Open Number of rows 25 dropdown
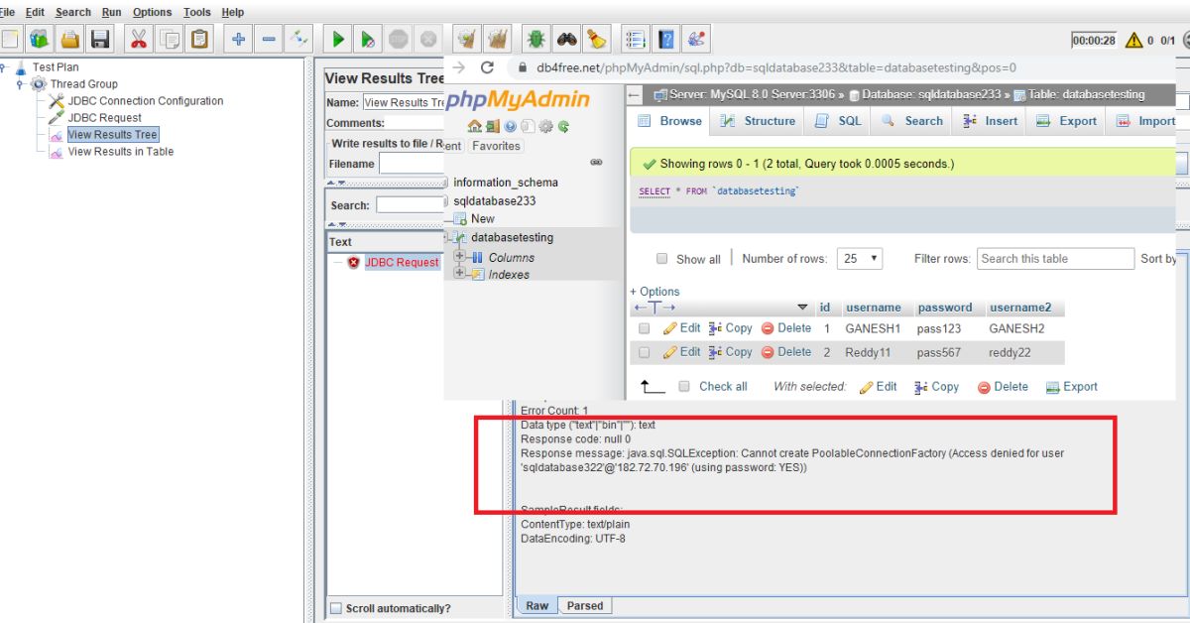 click(860, 258)
